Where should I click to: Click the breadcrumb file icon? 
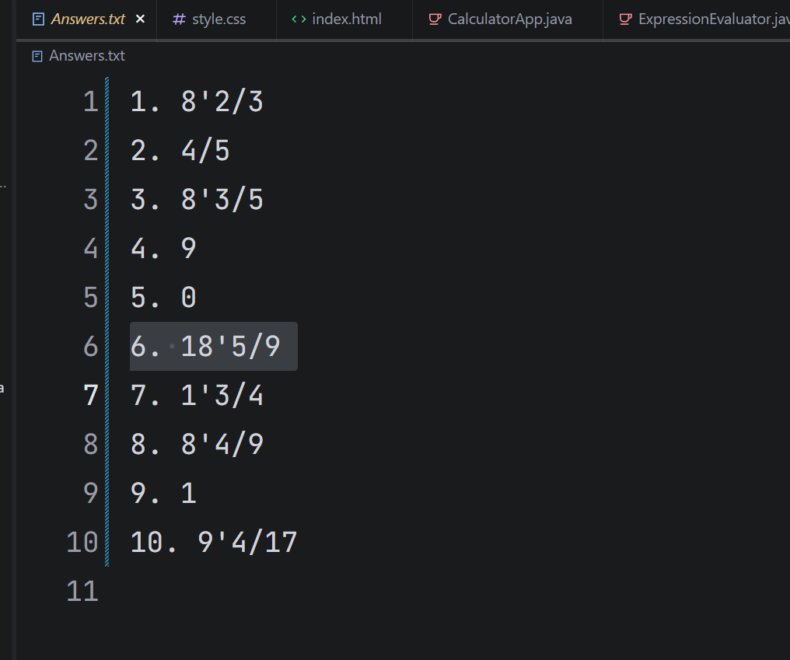coord(37,56)
